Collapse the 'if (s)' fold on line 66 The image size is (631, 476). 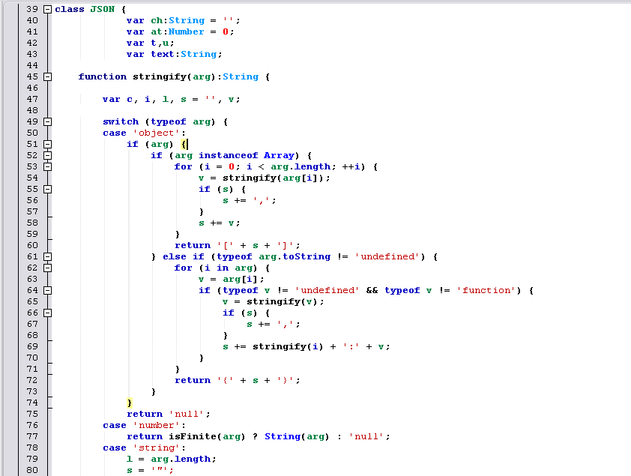click(x=47, y=313)
